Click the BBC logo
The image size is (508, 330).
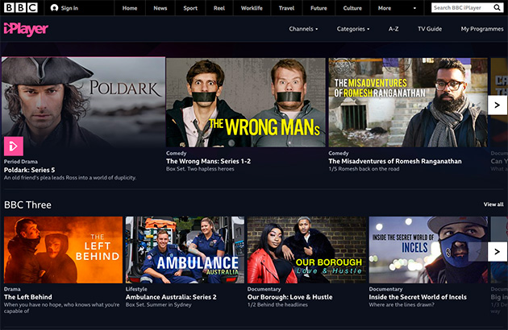click(21, 7)
